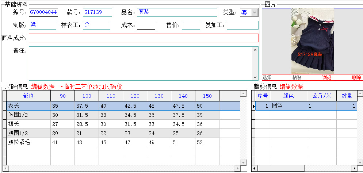Click the 样衣工 input field
363x173 pixels.
pos(96,25)
